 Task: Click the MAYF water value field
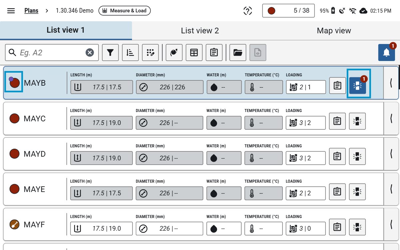pos(224,229)
